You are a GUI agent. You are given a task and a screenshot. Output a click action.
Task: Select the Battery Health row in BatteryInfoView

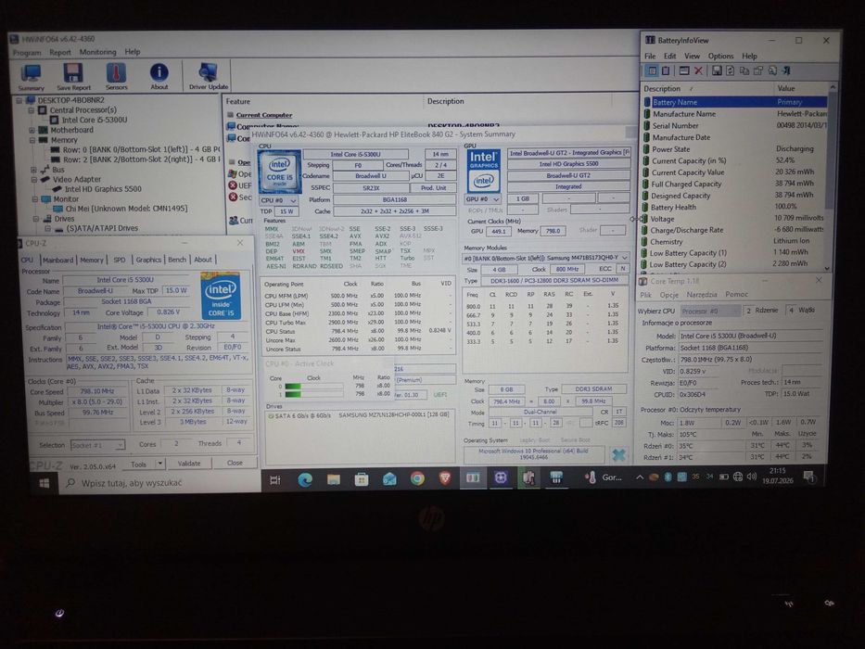(735, 208)
